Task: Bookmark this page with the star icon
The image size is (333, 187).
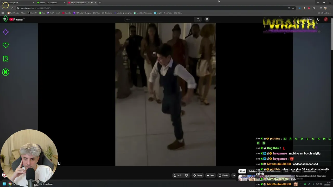Action: pos(293,8)
